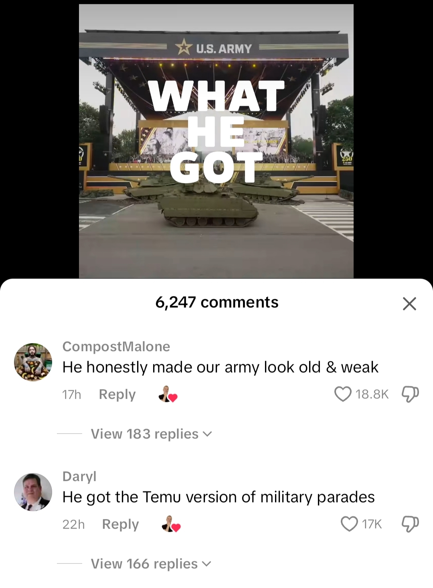Reply to CompostMalone's comment
Viewport: 433px width, 588px height.
117,394
